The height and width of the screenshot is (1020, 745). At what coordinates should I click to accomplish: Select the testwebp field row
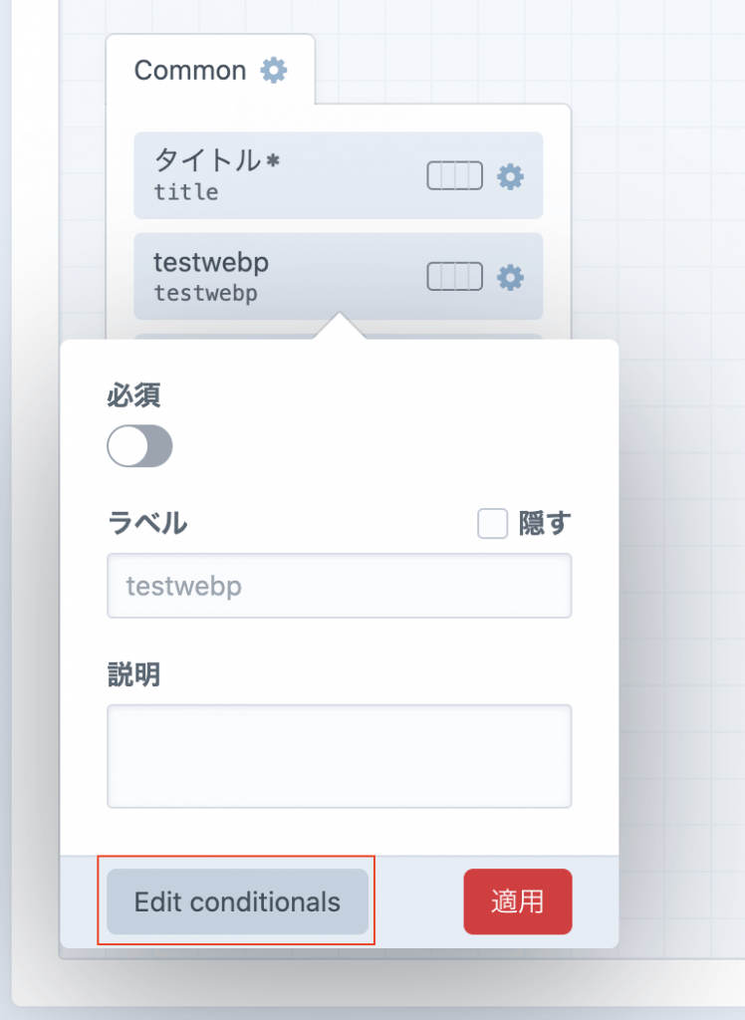(299, 277)
